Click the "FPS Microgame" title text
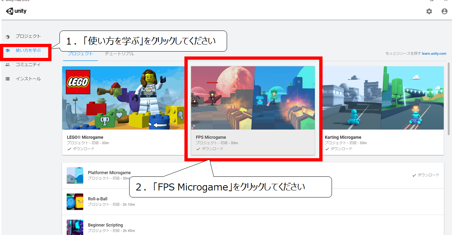The height and width of the screenshot is (235, 452). pos(211,137)
